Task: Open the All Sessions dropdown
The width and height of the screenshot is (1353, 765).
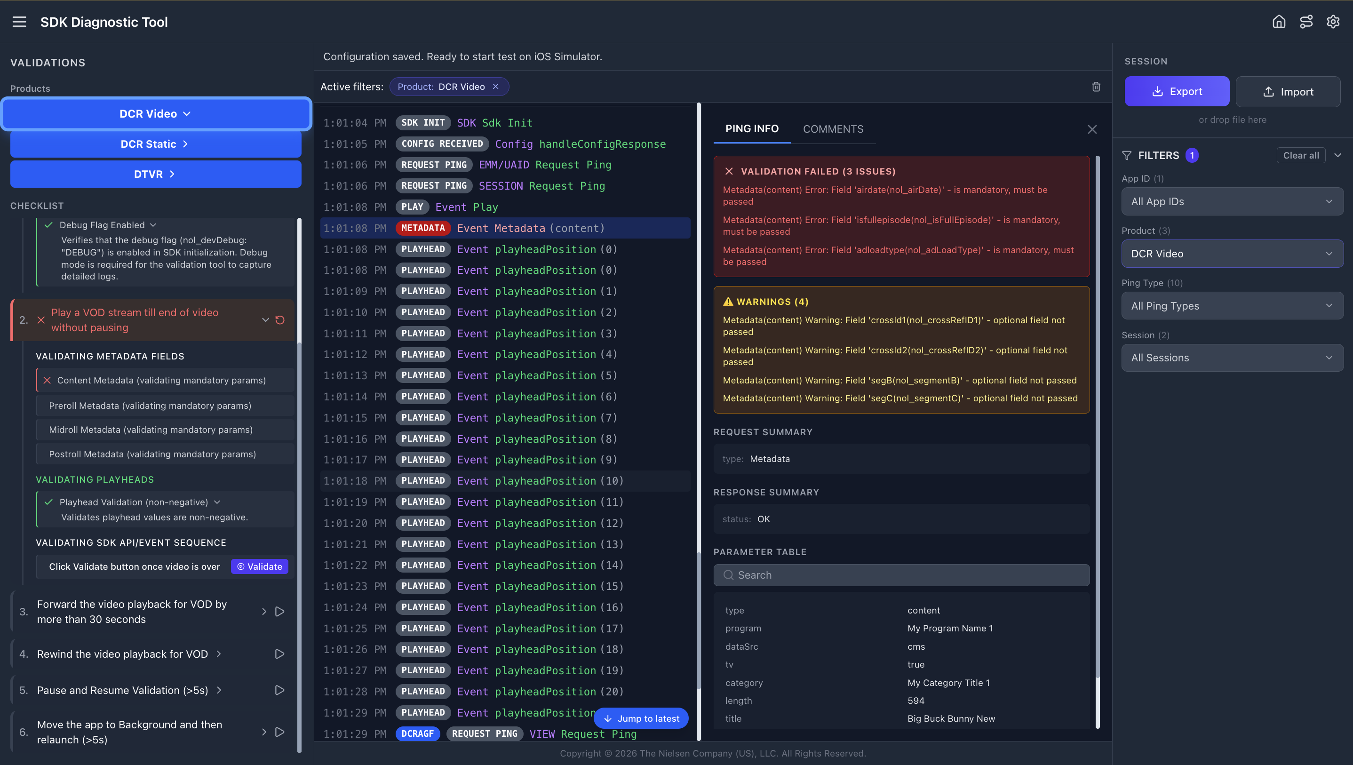Action: [1232, 357]
